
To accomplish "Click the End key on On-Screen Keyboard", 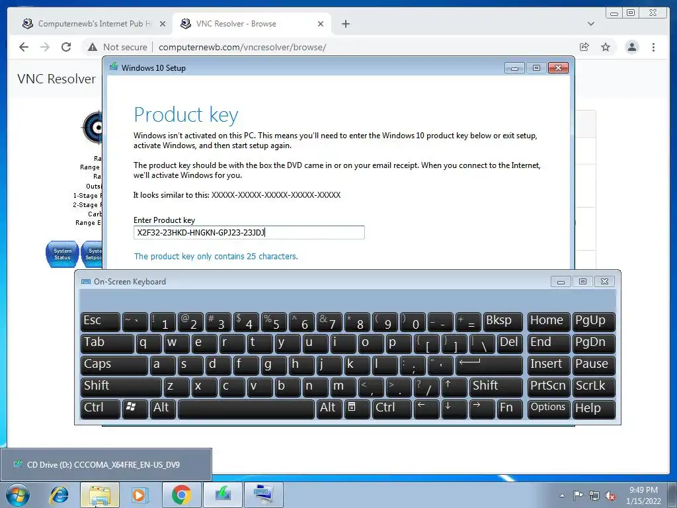I will [548, 343].
